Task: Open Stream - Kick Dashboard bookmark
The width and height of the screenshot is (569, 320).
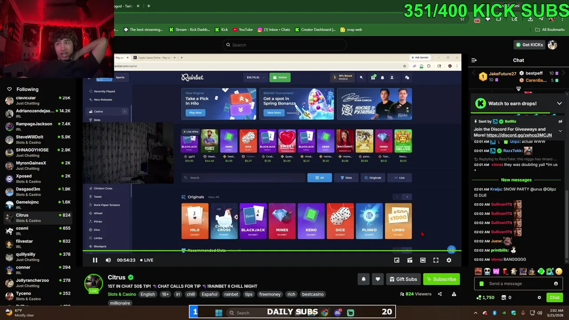Action: (x=190, y=30)
